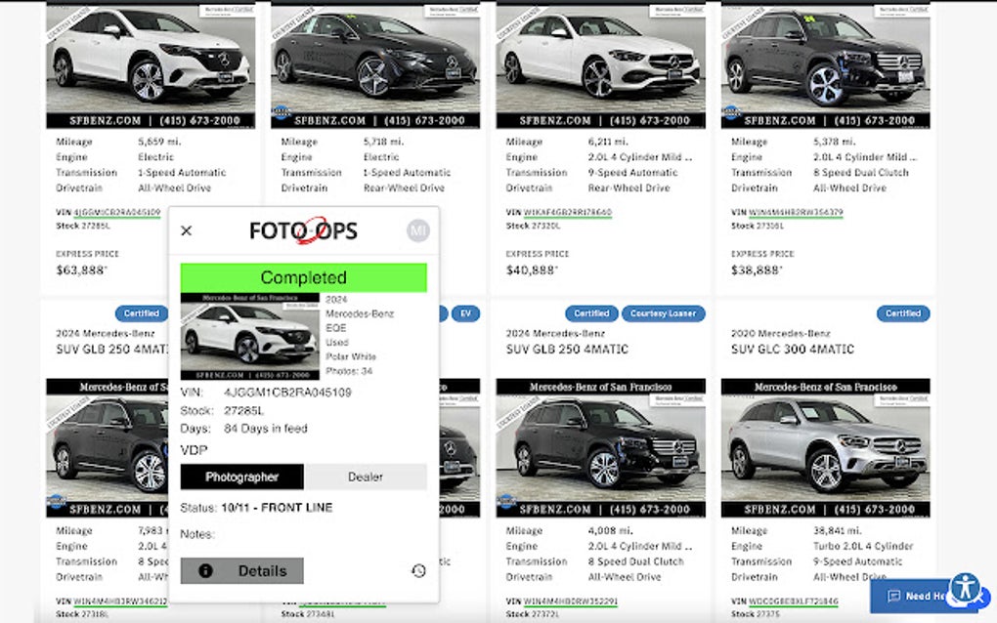Toggle the Certified badge on the 2020 GLC 300
This screenshot has width=997, height=623.
click(902, 313)
